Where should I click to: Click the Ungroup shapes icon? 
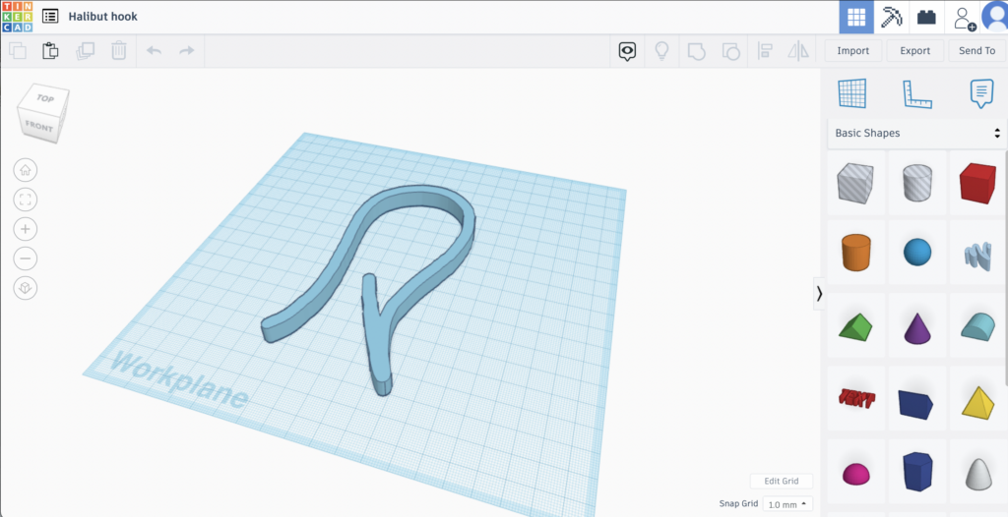[x=731, y=51]
